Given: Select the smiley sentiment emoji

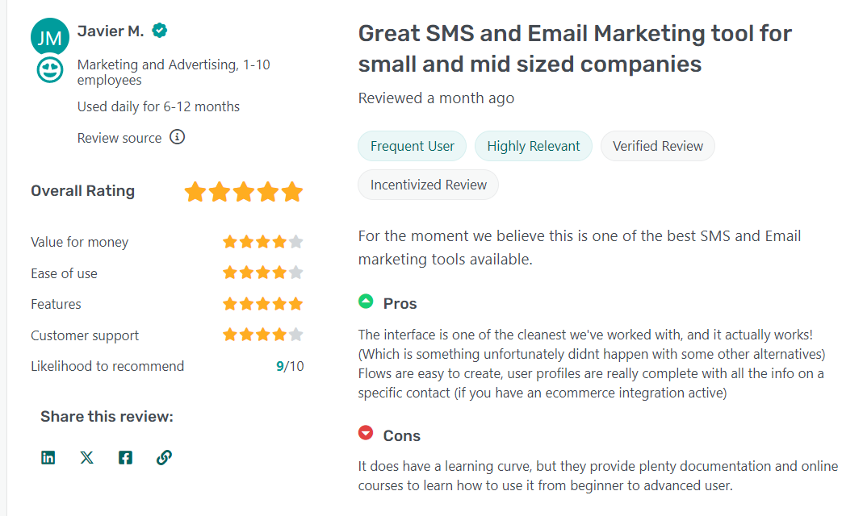Looking at the screenshot, I should coord(49,69).
